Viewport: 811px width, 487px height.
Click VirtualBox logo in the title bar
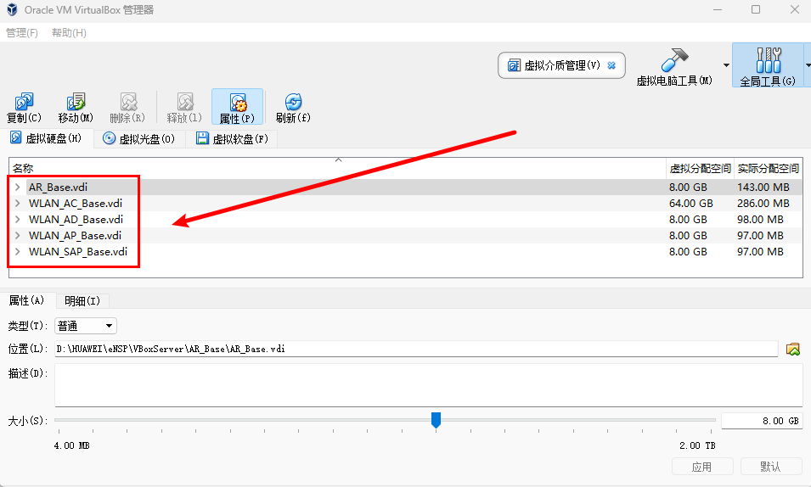click(x=12, y=10)
